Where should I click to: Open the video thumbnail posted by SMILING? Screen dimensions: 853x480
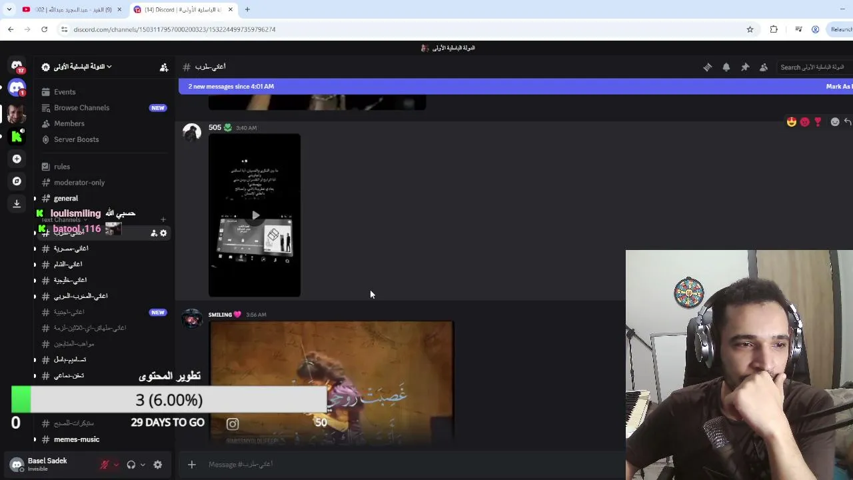(x=331, y=382)
